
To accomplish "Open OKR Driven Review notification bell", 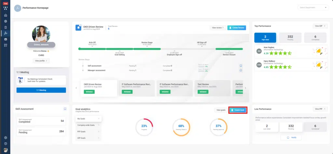I will [78, 28].
